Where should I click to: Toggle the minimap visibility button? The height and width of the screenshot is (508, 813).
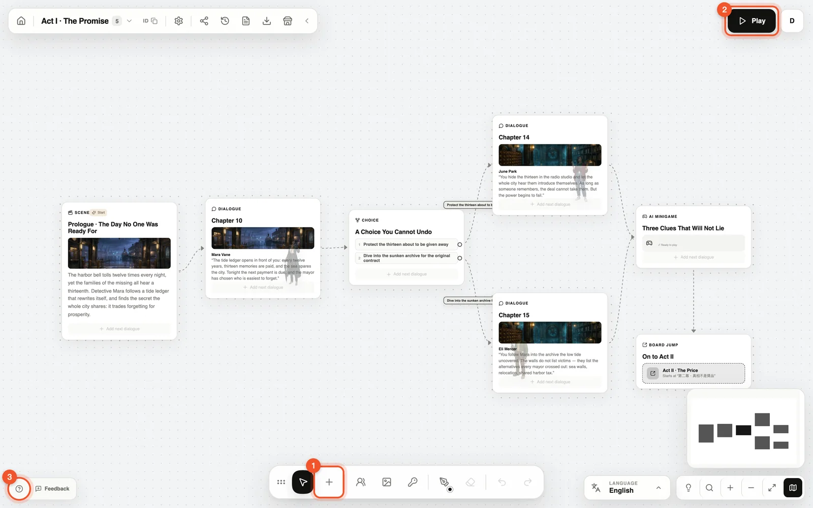click(793, 488)
